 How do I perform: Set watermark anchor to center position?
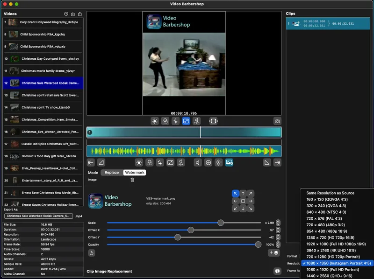(x=243, y=201)
